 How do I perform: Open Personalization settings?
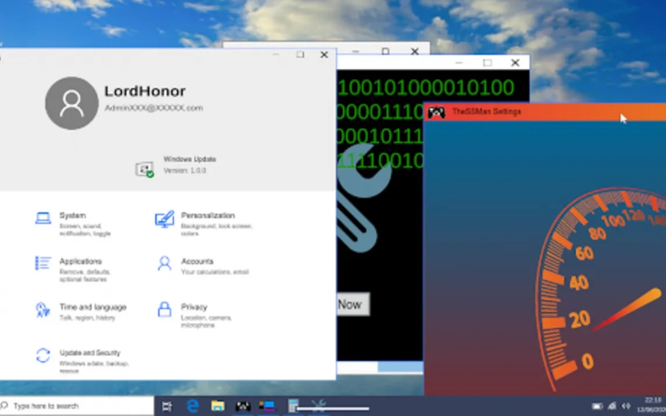(204, 224)
